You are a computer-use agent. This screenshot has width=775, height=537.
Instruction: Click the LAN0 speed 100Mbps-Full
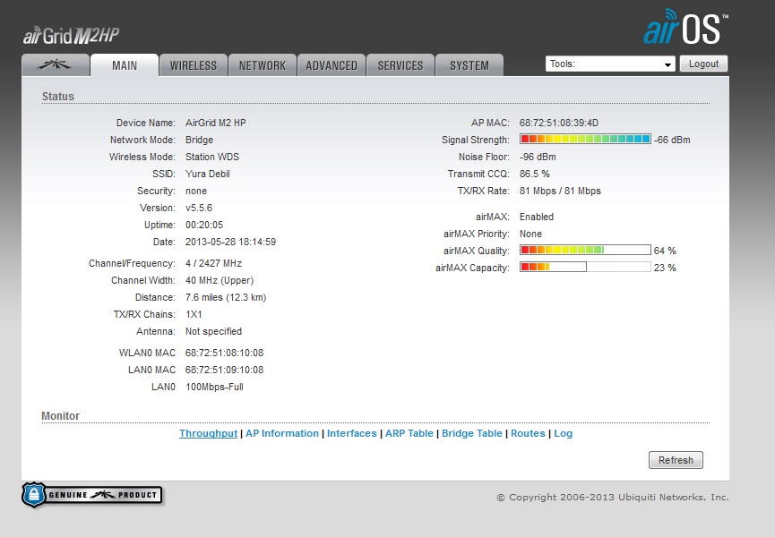(x=214, y=387)
